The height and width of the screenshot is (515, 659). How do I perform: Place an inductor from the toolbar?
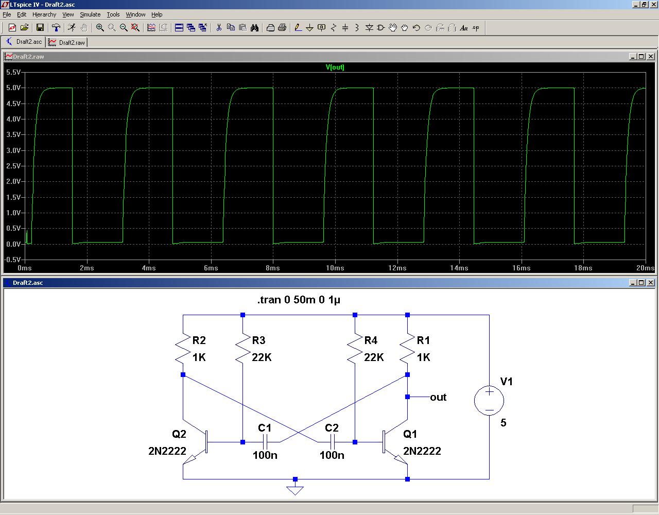click(x=357, y=28)
